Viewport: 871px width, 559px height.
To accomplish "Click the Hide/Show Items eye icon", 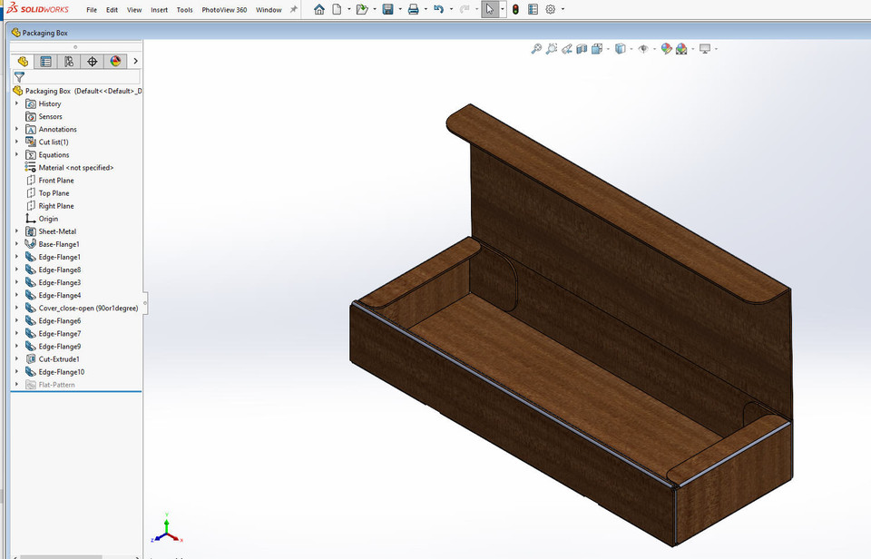I will click(x=643, y=48).
